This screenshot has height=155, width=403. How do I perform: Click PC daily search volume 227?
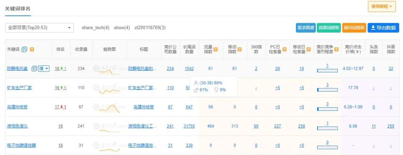coord(278,126)
